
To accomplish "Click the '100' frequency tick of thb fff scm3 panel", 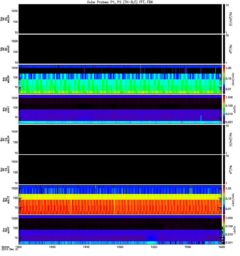I will pyautogui.click(x=15, y=52).
